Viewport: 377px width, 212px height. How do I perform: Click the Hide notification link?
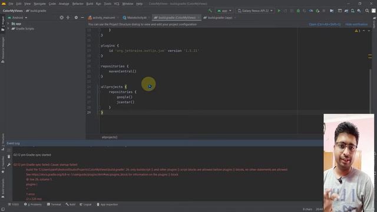tap(356, 24)
